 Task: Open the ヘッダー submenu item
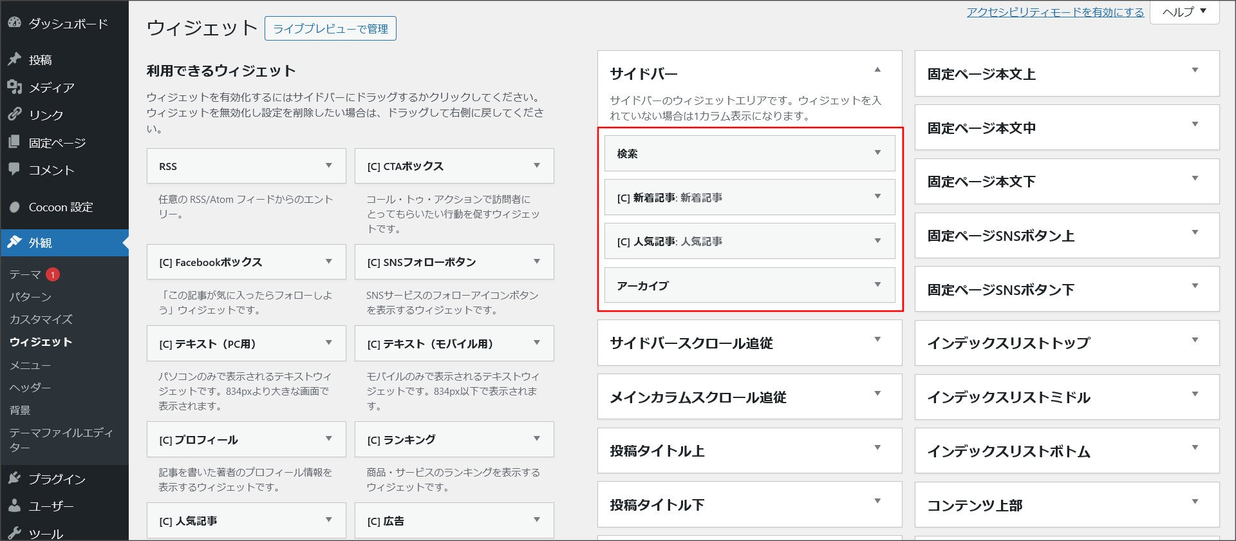point(30,388)
